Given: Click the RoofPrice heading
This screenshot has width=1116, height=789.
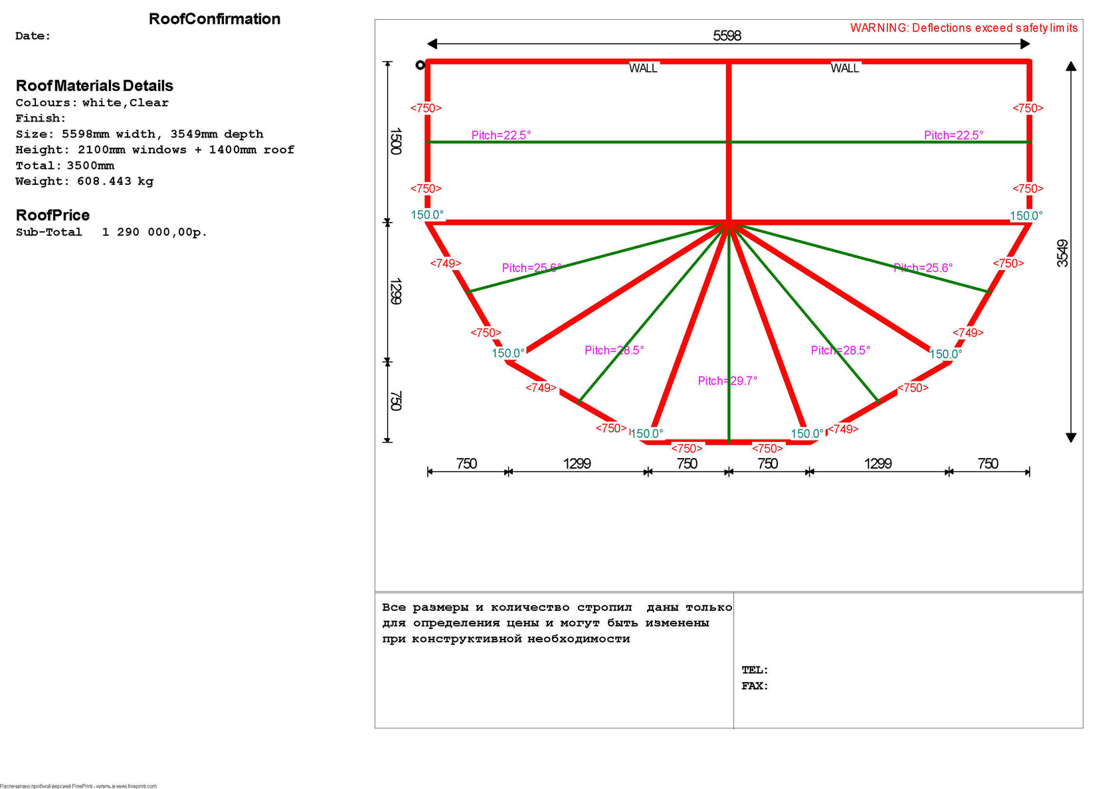Looking at the screenshot, I should click(x=52, y=215).
